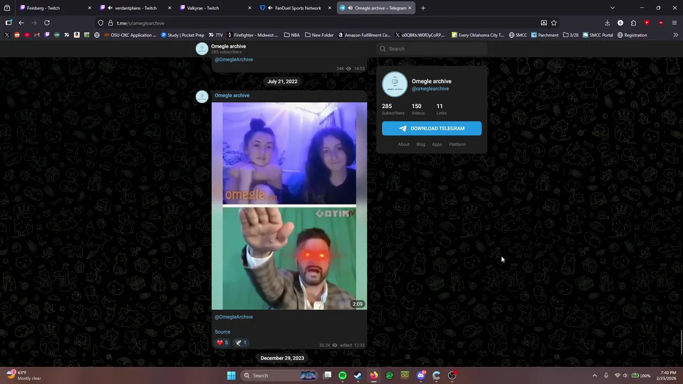Open the Platform footer link
Image resolution: width=683 pixels, height=384 pixels.
point(457,145)
